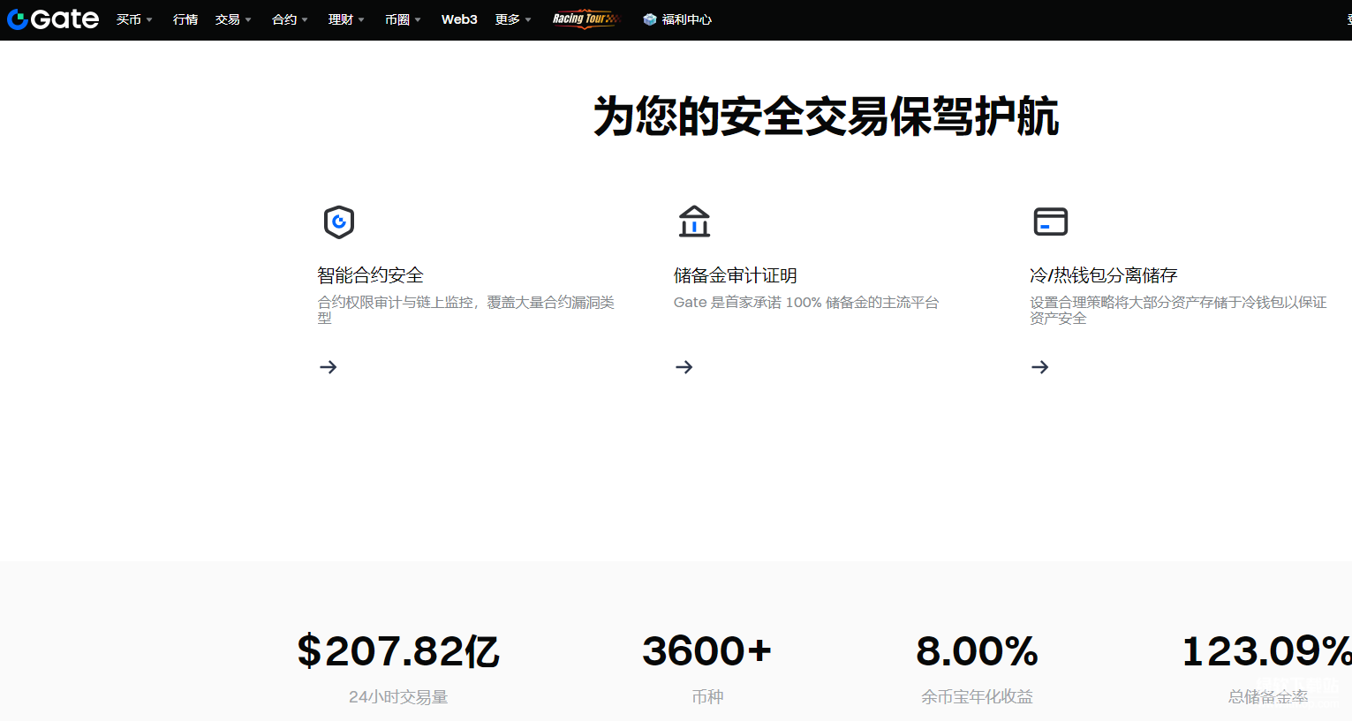This screenshot has width=1352, height=721.
Task: Click the arrow under 储备金审计证明
Action: [684, 367]
